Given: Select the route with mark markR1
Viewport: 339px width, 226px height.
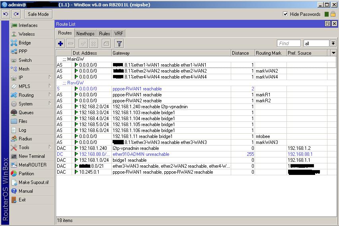Looking at the screenshot, I should [x=196, y=95].
